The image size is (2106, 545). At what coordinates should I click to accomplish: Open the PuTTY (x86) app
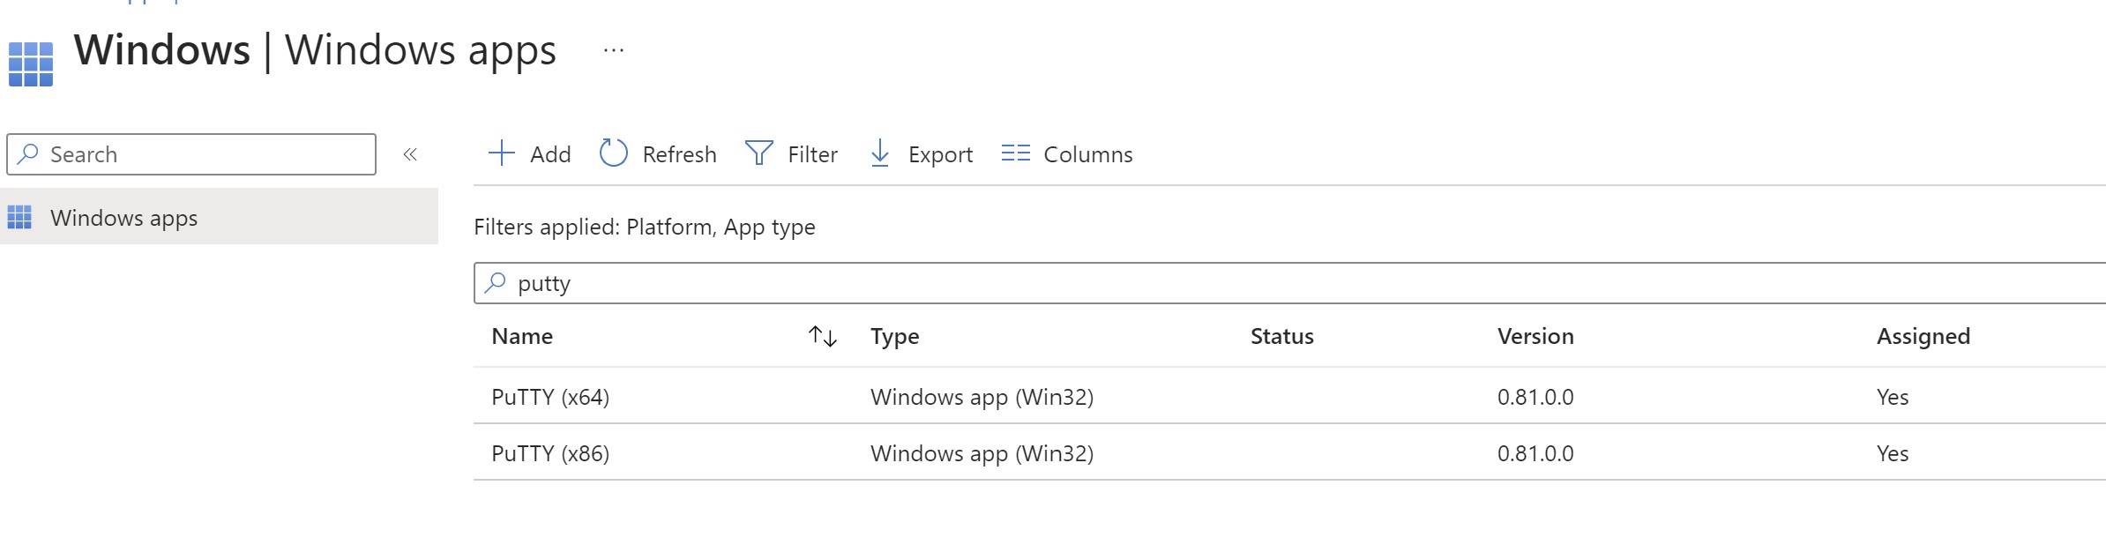click(550, 453)
